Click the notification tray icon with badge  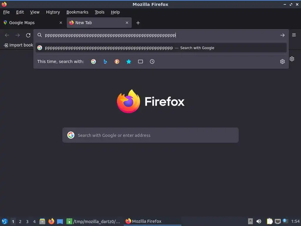tap(285, 221)
